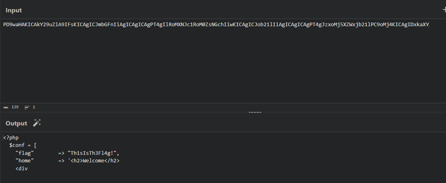Click the "$conf = [" output line

pos(23,145)
